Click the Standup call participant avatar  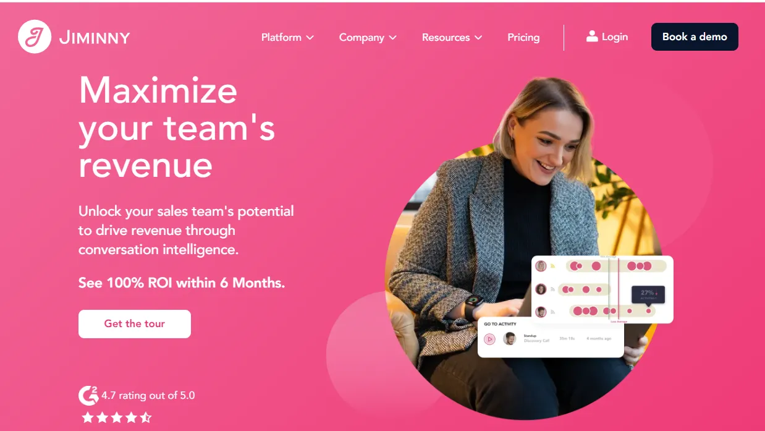tap(510, 338)
